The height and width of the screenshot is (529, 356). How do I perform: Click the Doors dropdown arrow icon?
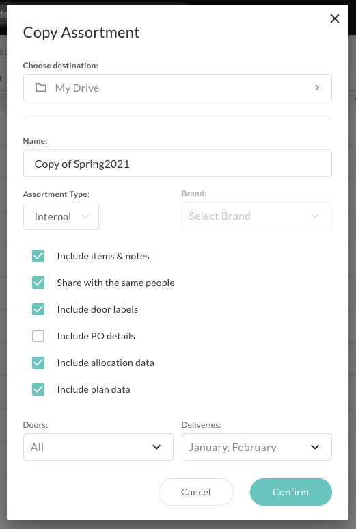(156, 447)
